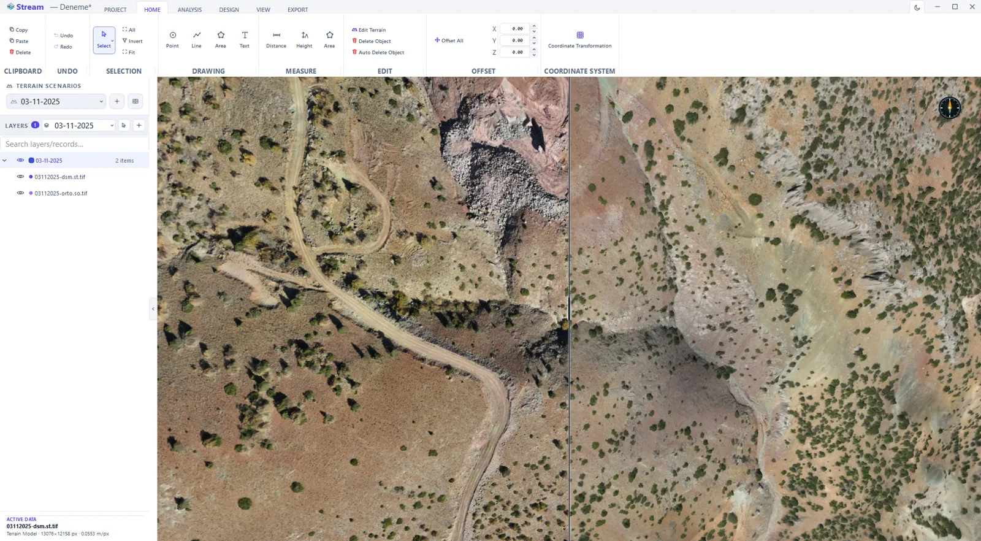Toggle dark mode moon icon
This screenshot has width=981, height=541.
coord(917,7)
